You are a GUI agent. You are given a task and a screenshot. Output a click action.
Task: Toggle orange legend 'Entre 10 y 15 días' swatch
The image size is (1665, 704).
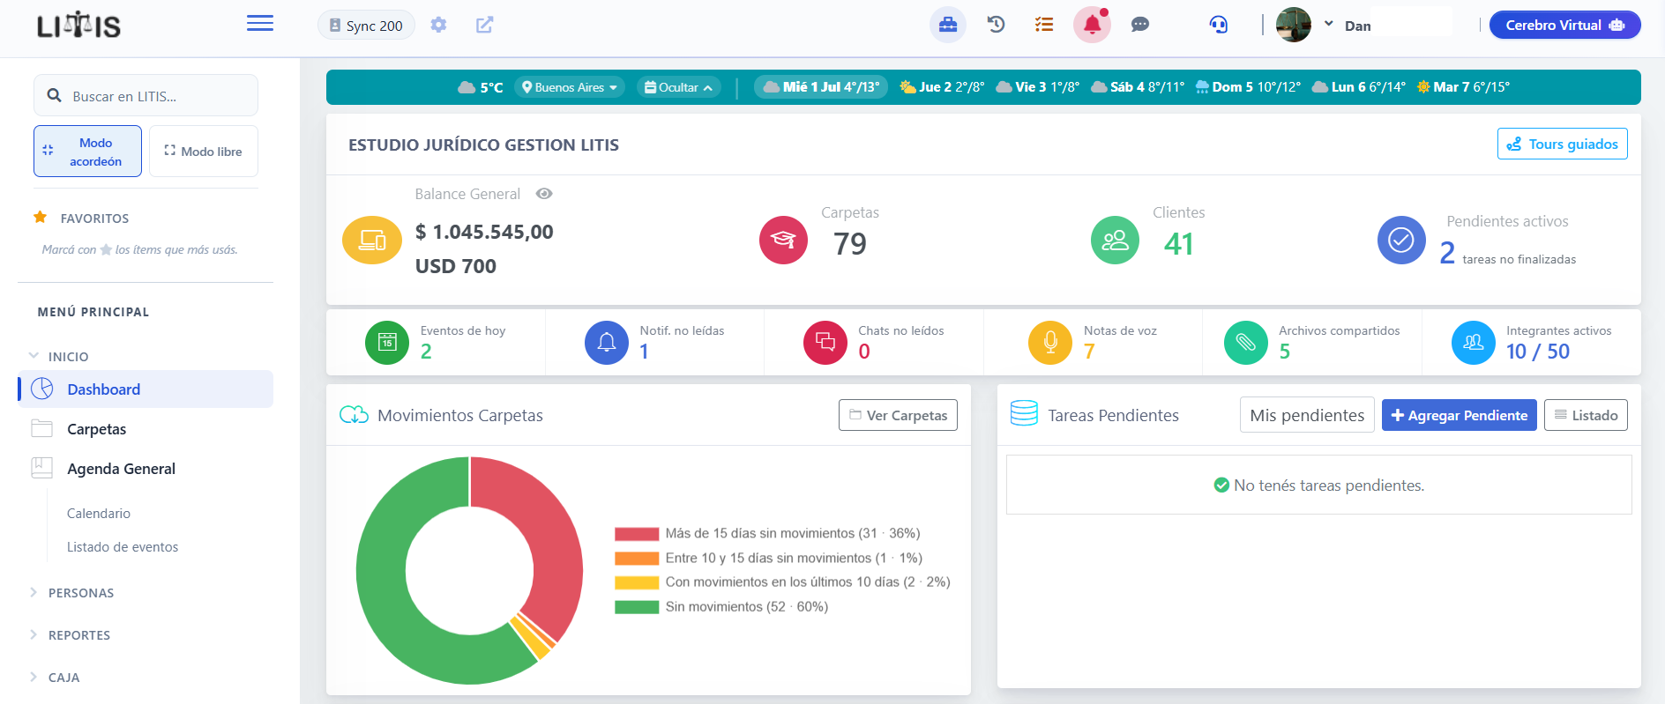[637, 559]
